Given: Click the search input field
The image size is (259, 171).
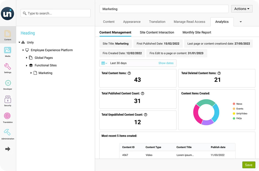Looking at the screenshot, I should pos(56,13).
